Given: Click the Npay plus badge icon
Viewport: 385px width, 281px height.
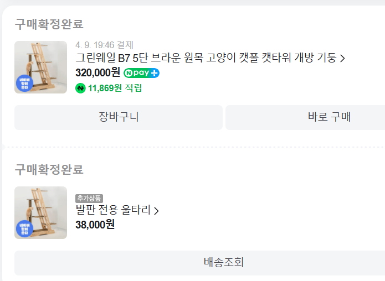Looking at the screenshot, I should 141,73.
